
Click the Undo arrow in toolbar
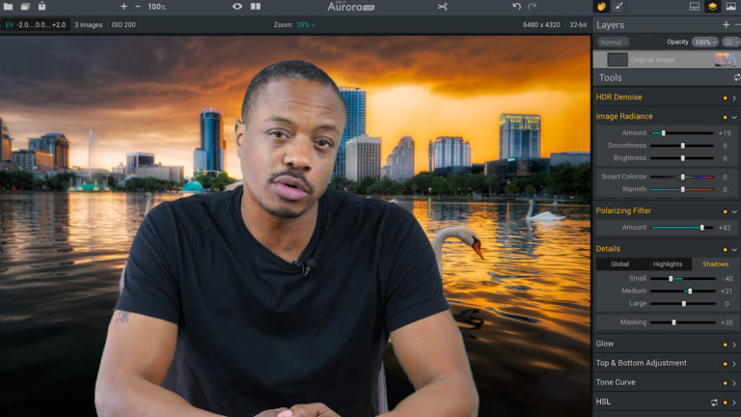tap(516, 7)
